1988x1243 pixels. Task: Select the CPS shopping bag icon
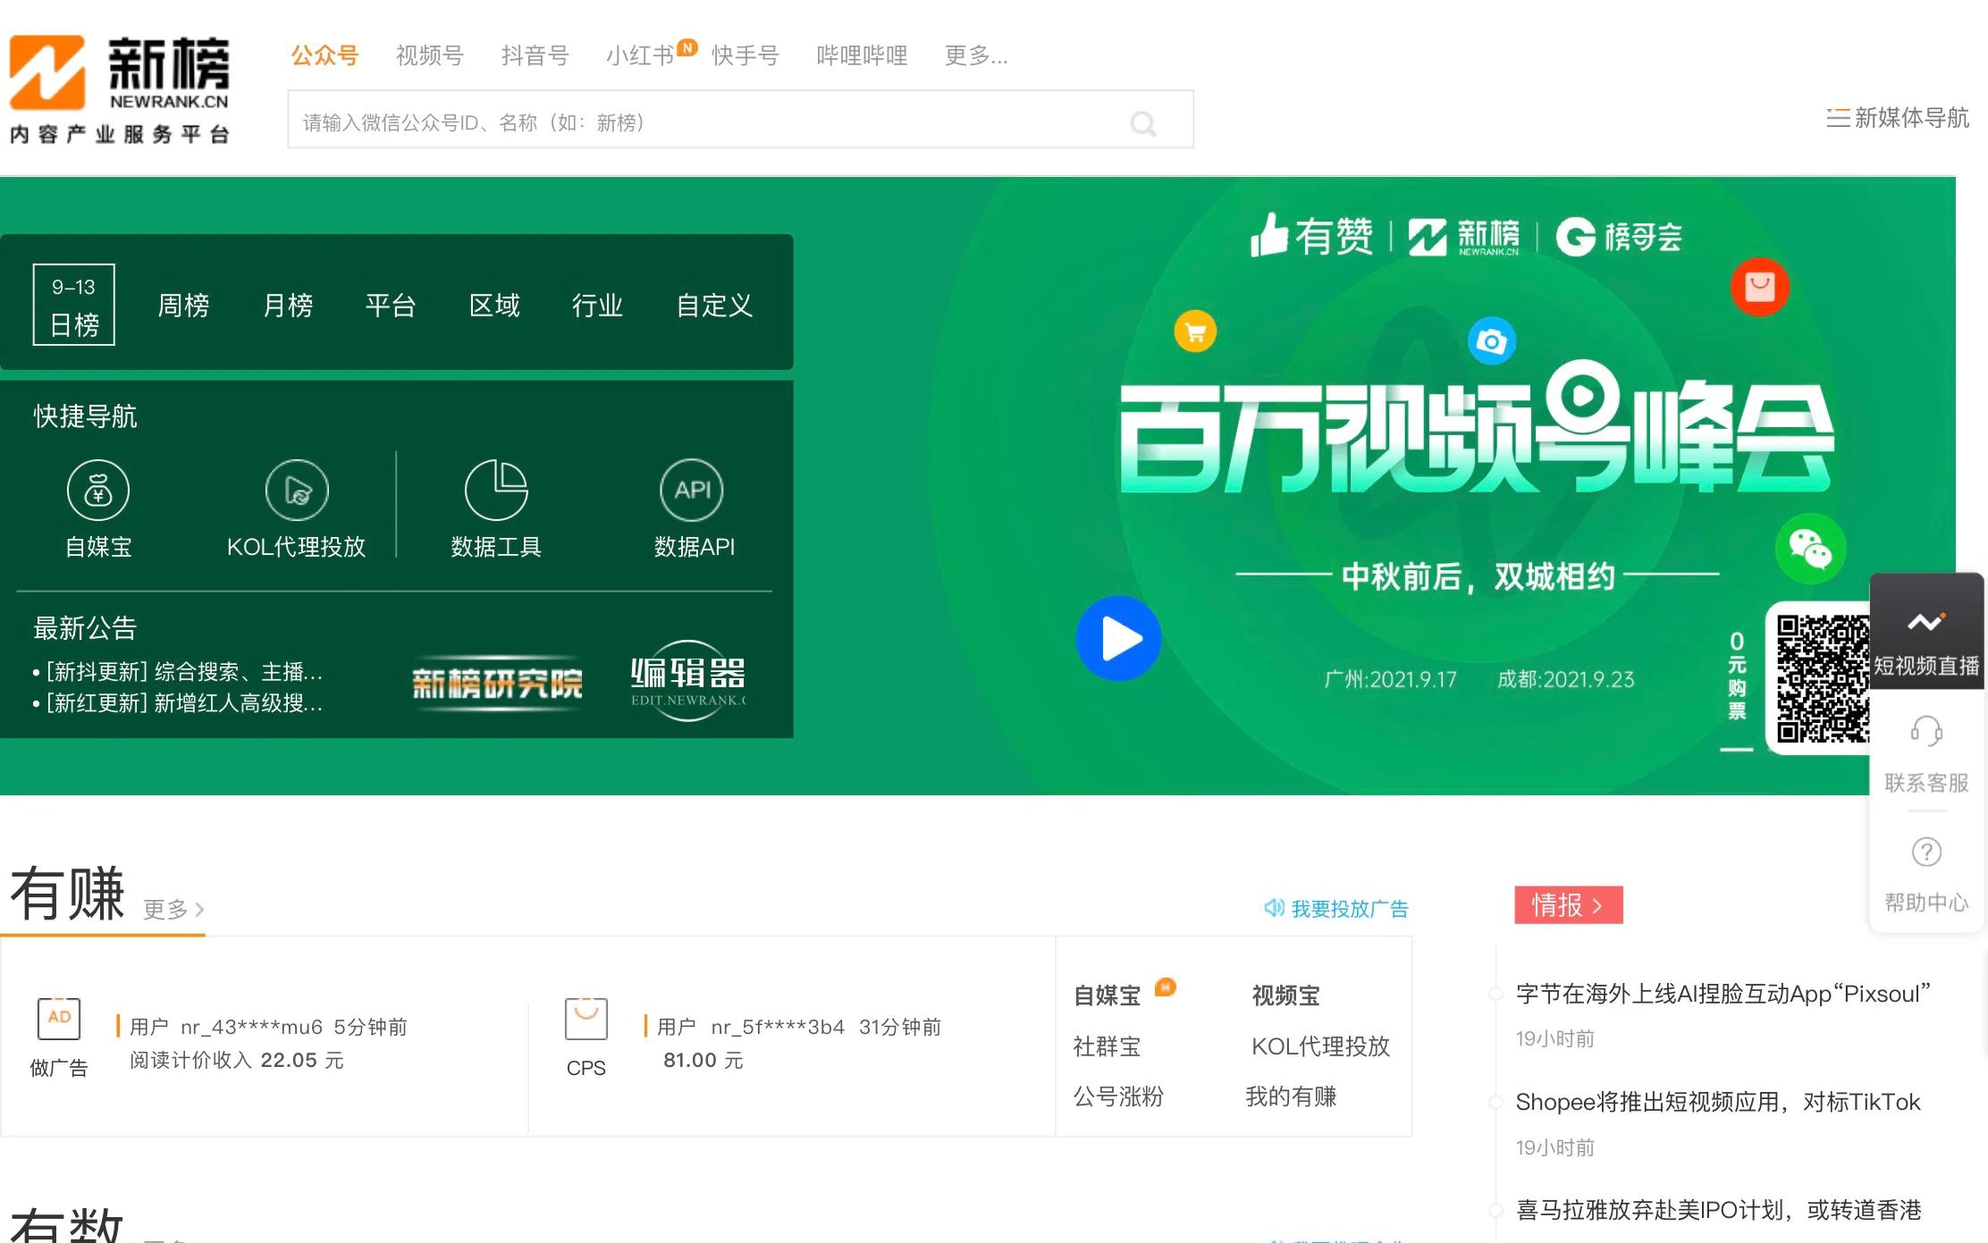(586, 1018)
